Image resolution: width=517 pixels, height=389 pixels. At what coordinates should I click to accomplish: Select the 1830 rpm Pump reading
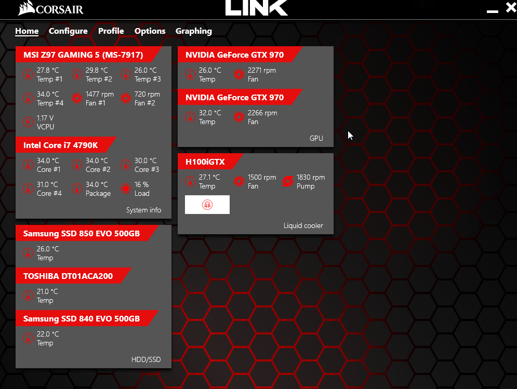(x=311, y=182)
